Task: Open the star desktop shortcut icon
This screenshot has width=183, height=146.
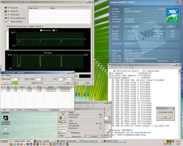Action: pos(5,118)
